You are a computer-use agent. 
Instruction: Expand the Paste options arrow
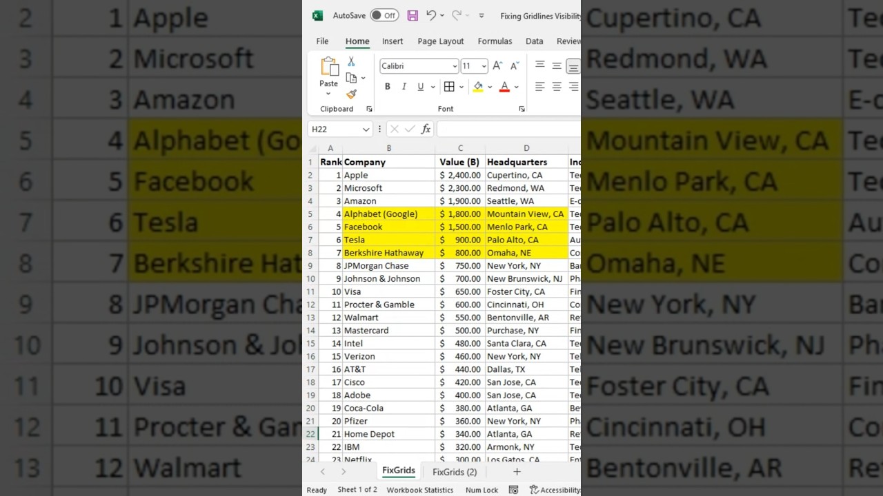(x=328, y=94)
